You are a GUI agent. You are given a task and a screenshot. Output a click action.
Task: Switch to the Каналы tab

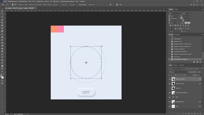(x=175, y=65)
